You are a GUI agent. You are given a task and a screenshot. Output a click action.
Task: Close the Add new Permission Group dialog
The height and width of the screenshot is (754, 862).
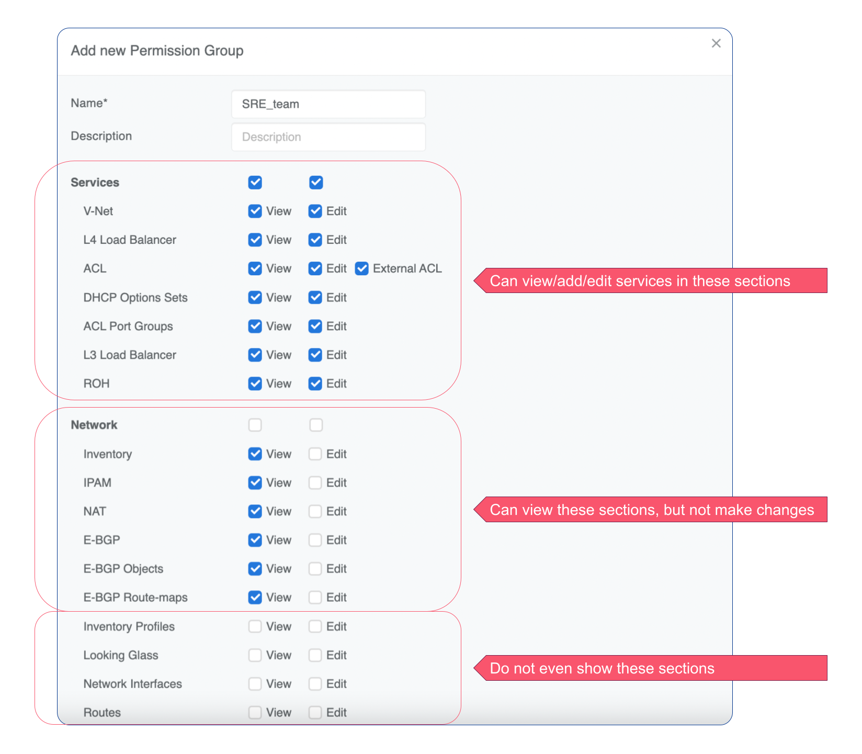(x=716, y=43)
